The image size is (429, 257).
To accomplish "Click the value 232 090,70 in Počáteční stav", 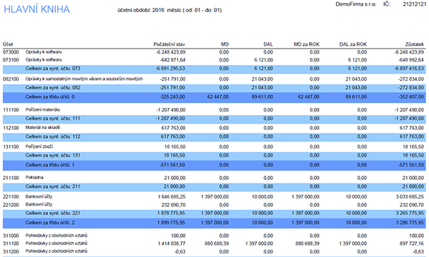I will click(x=174, y=205).
